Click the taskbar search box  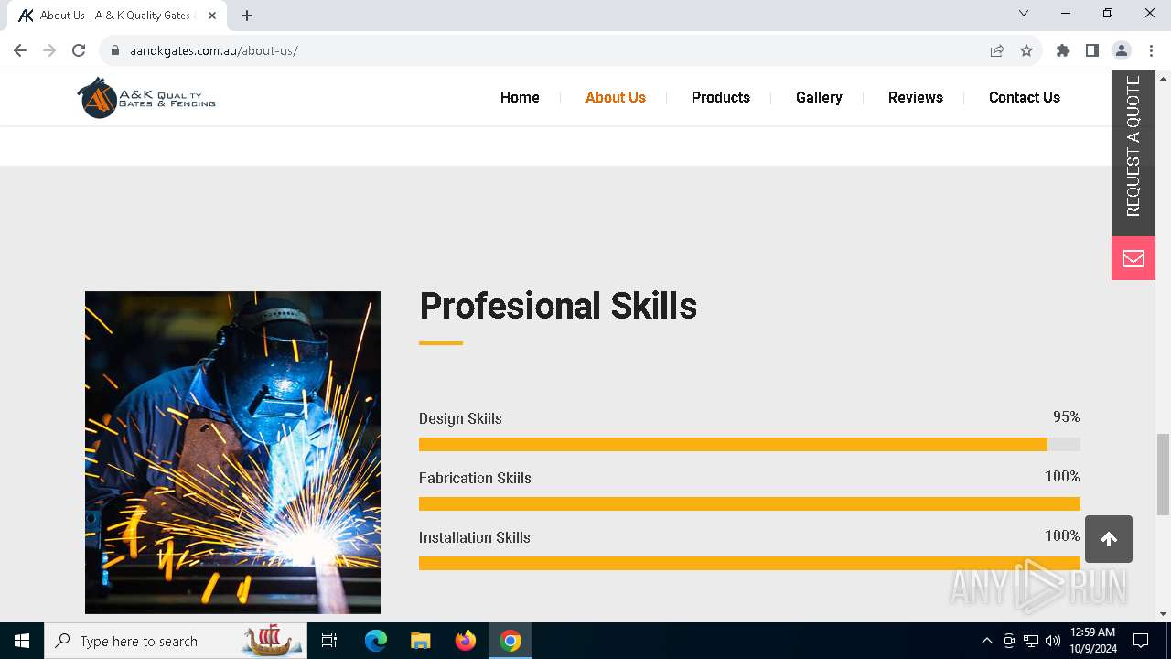coord(177,641)
